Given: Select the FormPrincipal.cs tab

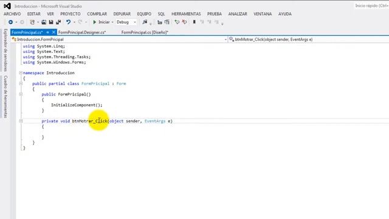Looking at the screenshot, I should (x=27, y=32).
